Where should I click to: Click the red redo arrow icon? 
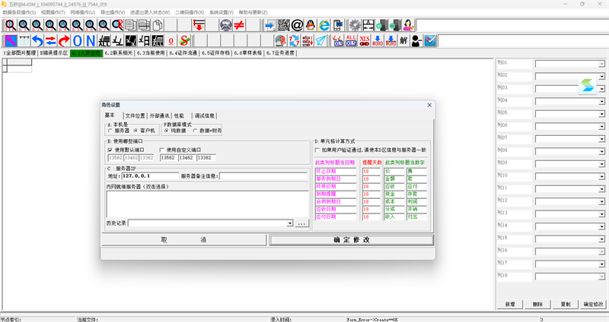click(x=64, y=39)
